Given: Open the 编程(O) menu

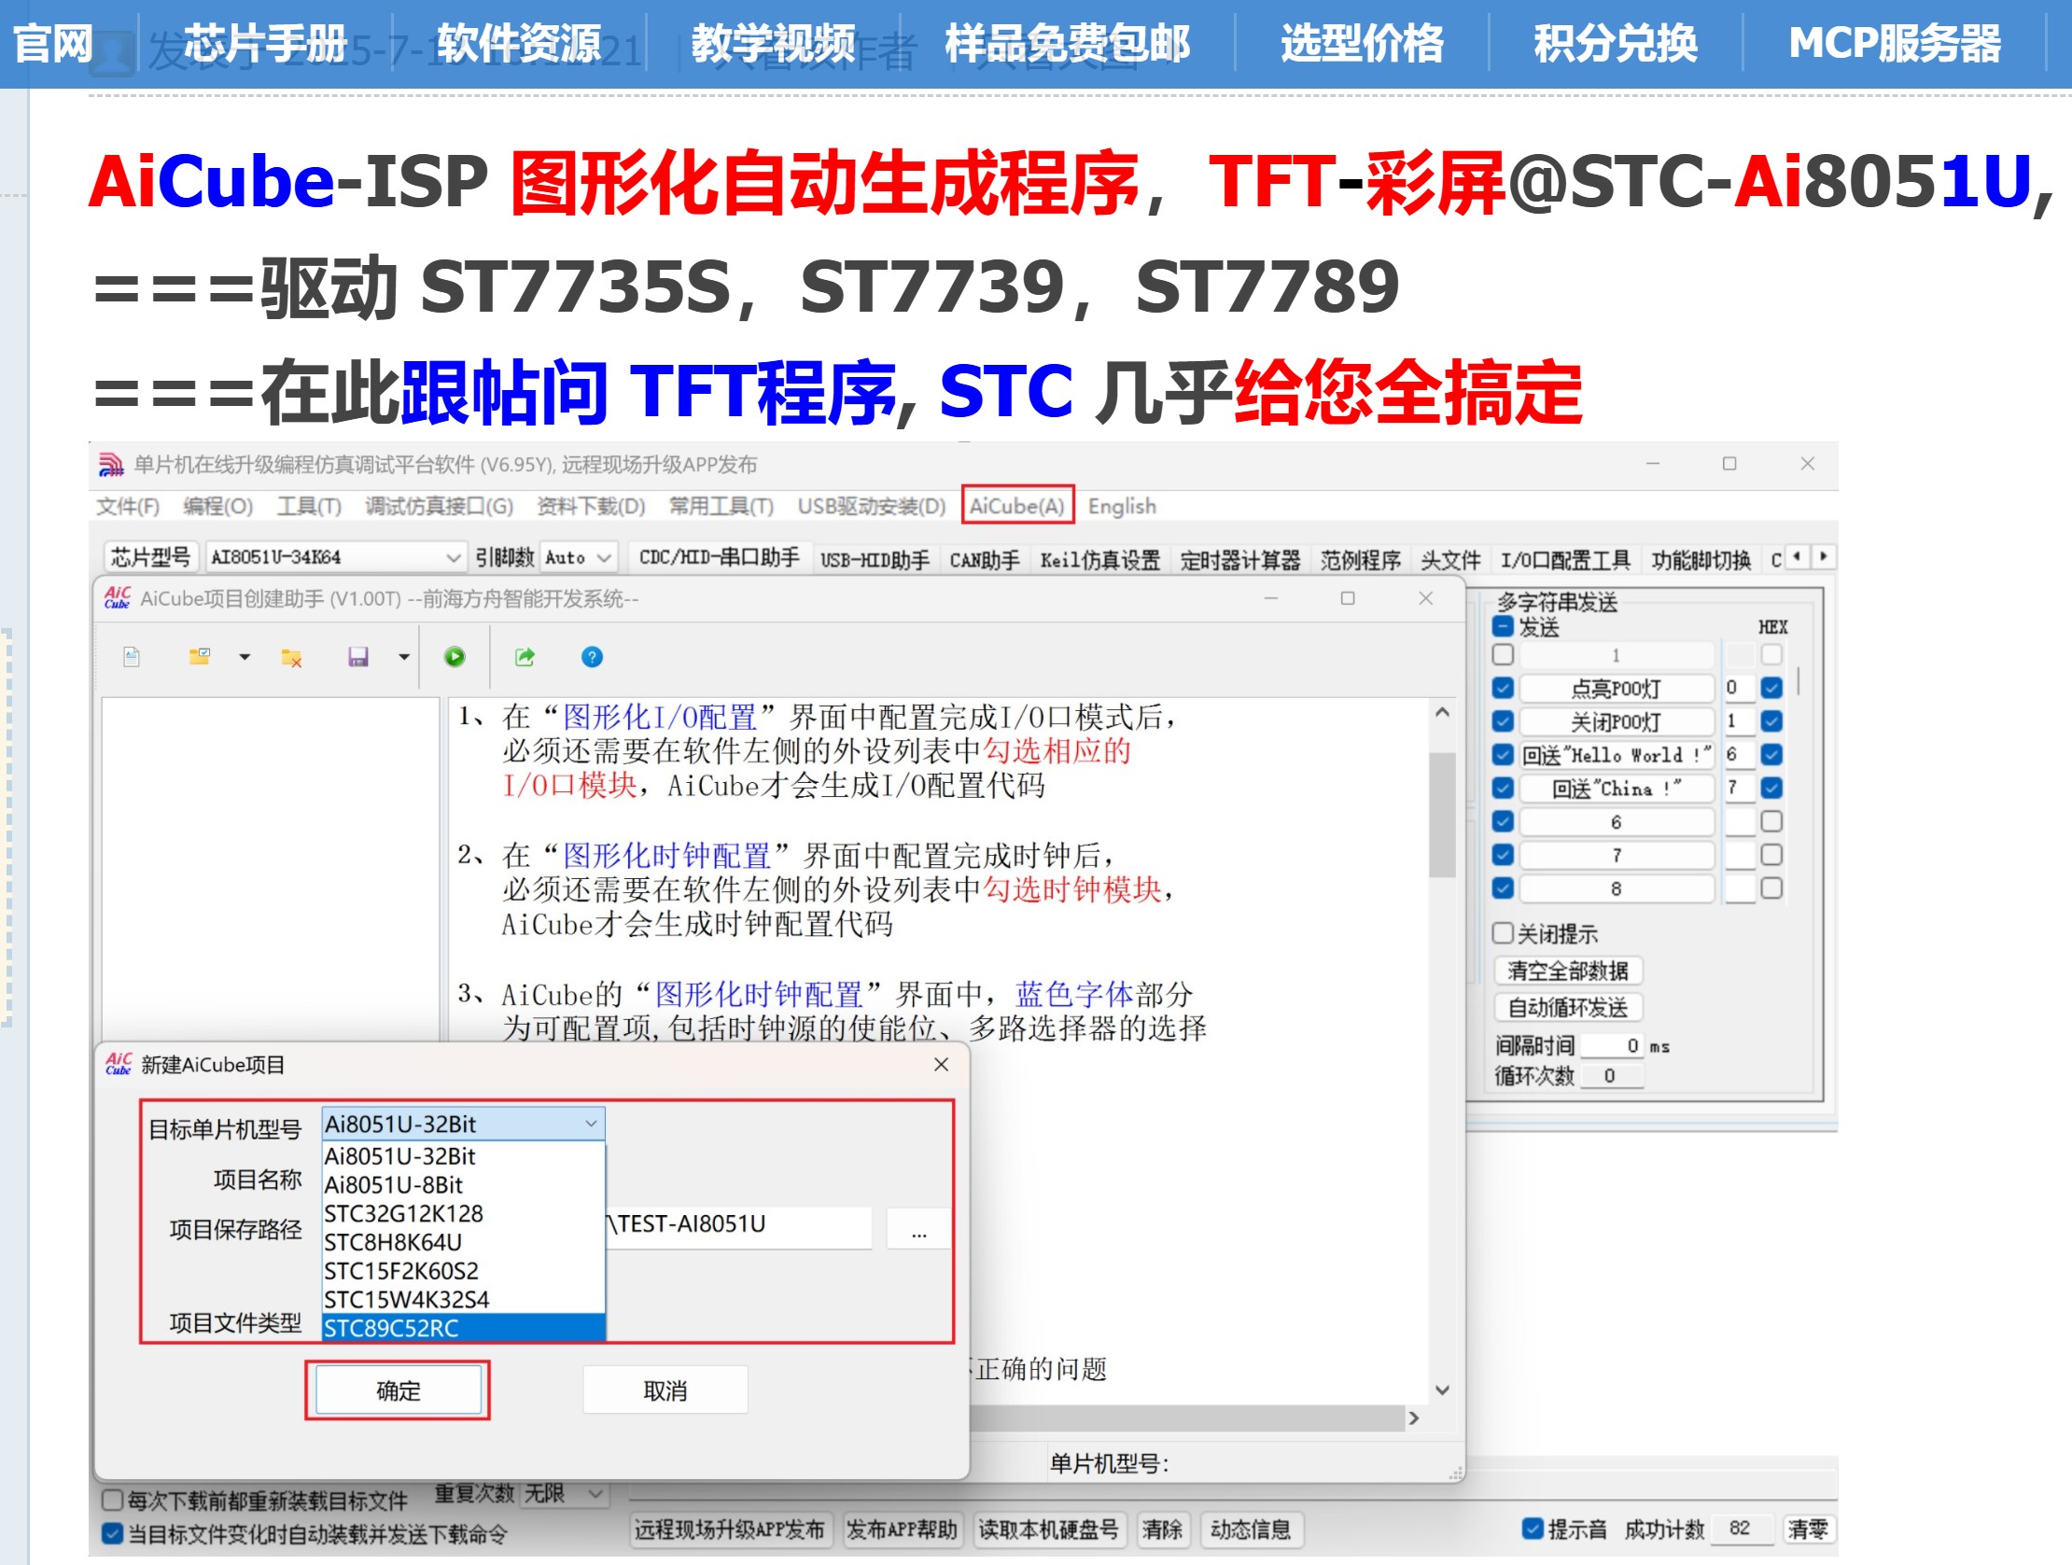Looking at the screenshot, I should coord(218,507).
